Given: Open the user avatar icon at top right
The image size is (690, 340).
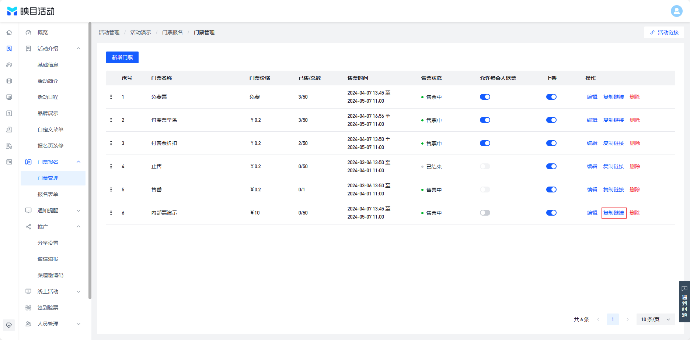Looking at the screenshot, I should [676, 11].
